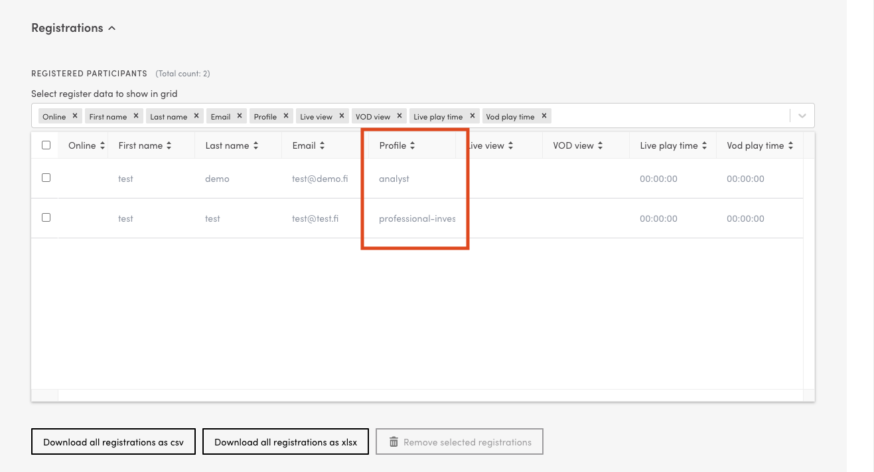This screenshot has height=472, width=874.
Task: Collapse the Registrations section
Action: coord(112,28)
